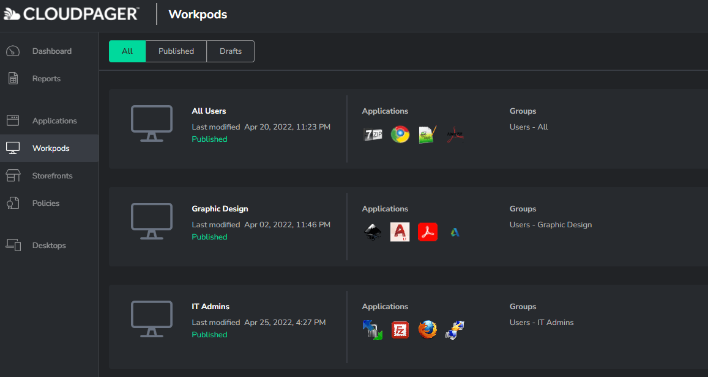Screen dimensions: 708x377
Task: Select the AutoCAD LT application icon
Action: coord(400,232)
